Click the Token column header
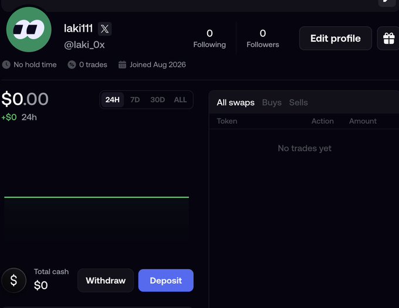 tap(227, 121)
